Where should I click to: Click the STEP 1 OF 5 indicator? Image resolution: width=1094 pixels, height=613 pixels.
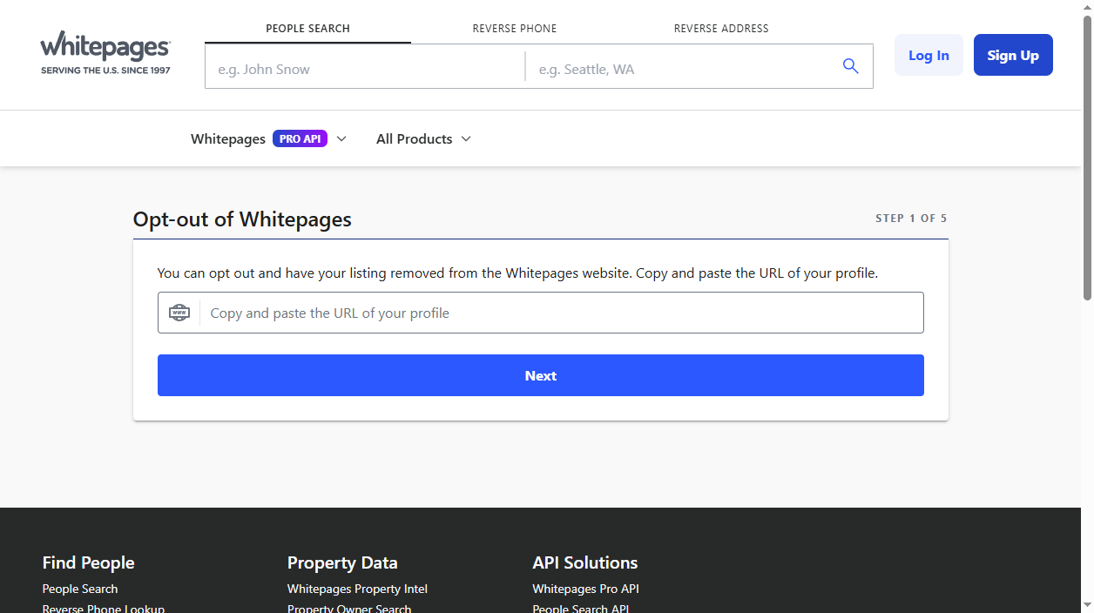point(911,218)
